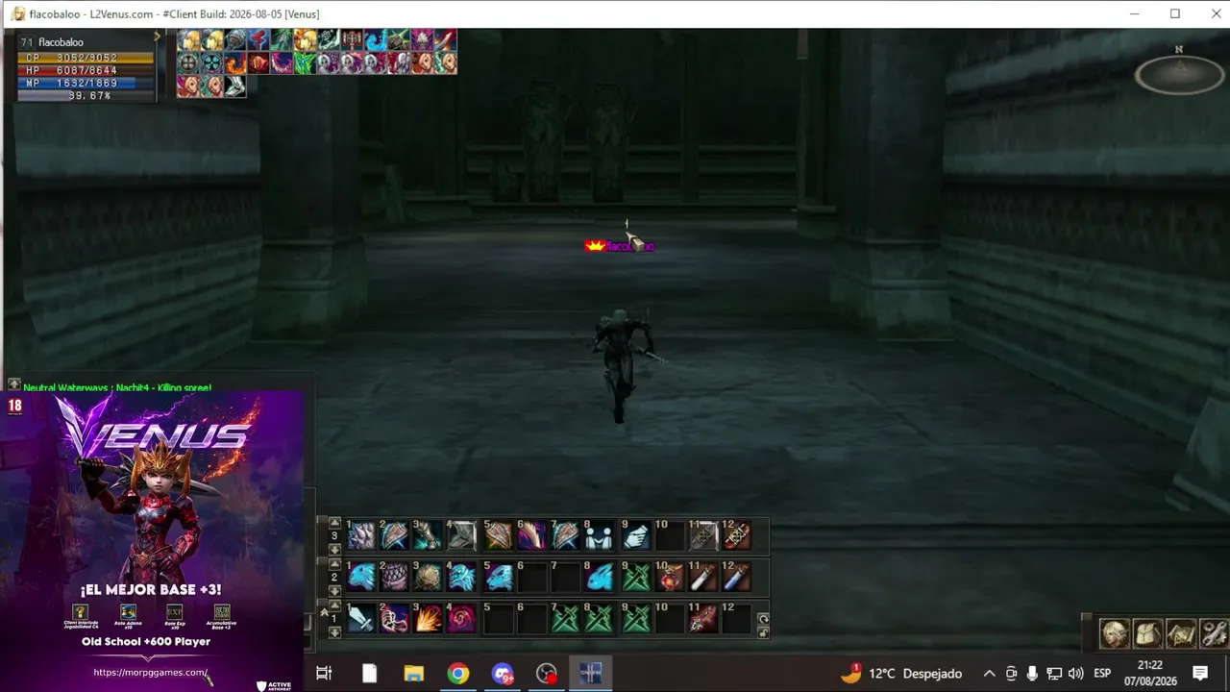Trigger the party icon in bar 3 slot 8
1230x692 pixels.
[600, 535]
